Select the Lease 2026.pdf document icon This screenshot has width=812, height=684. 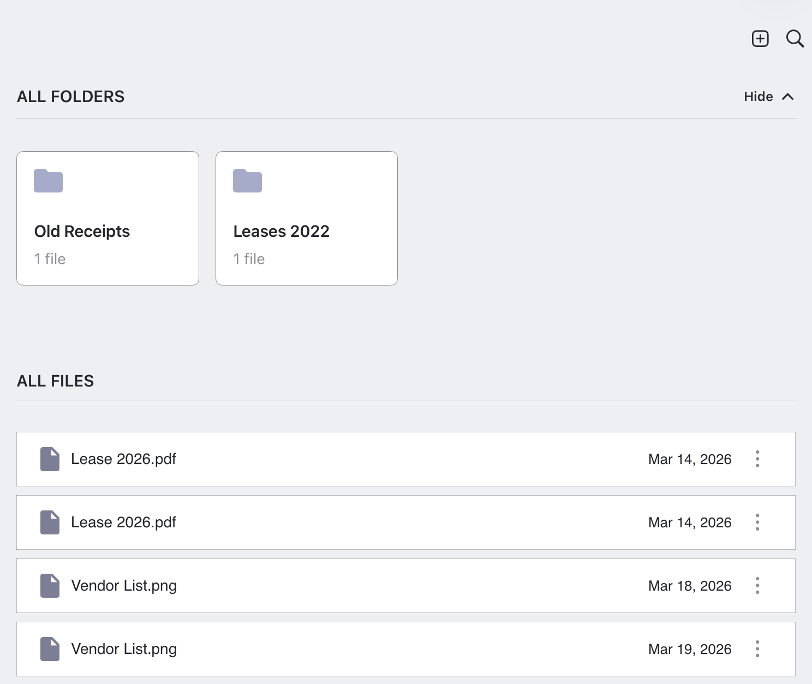pos(49,459)
